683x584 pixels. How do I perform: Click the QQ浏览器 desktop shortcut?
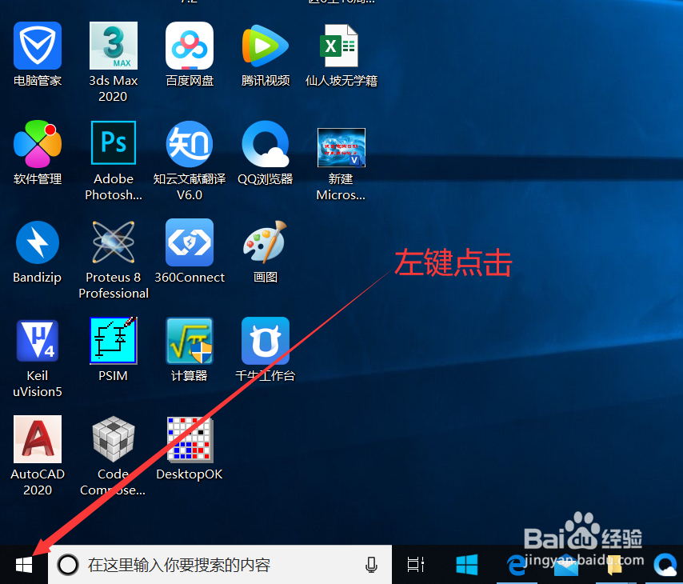pyautogui.click(x=266, y=144)
